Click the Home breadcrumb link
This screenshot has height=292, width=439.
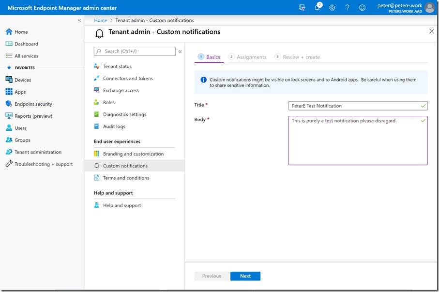pos(101,20)
